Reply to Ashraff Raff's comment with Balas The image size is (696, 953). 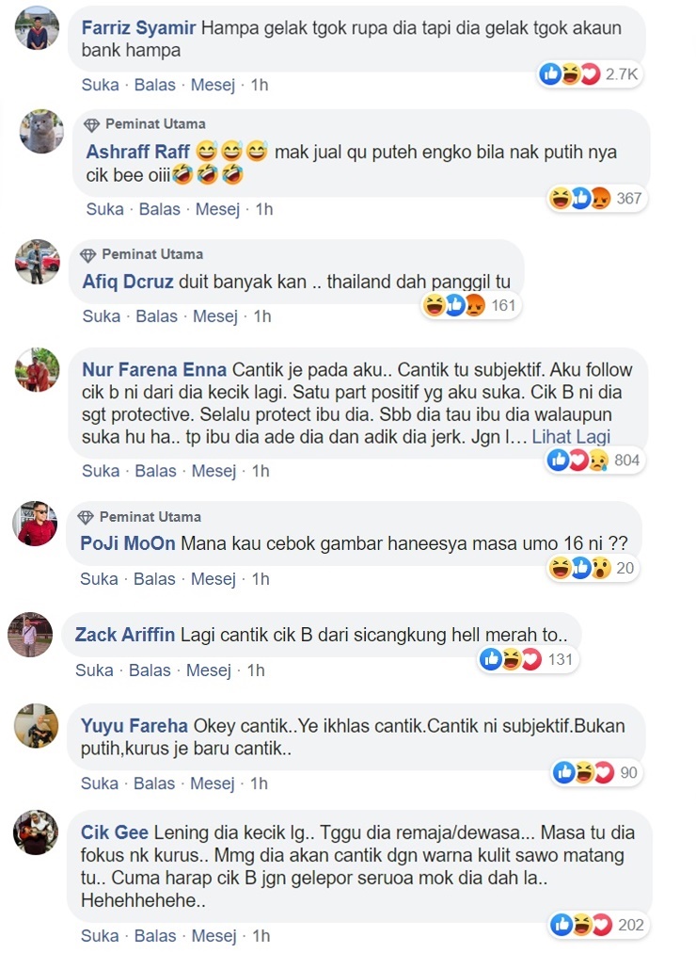(x=160, y=210)
